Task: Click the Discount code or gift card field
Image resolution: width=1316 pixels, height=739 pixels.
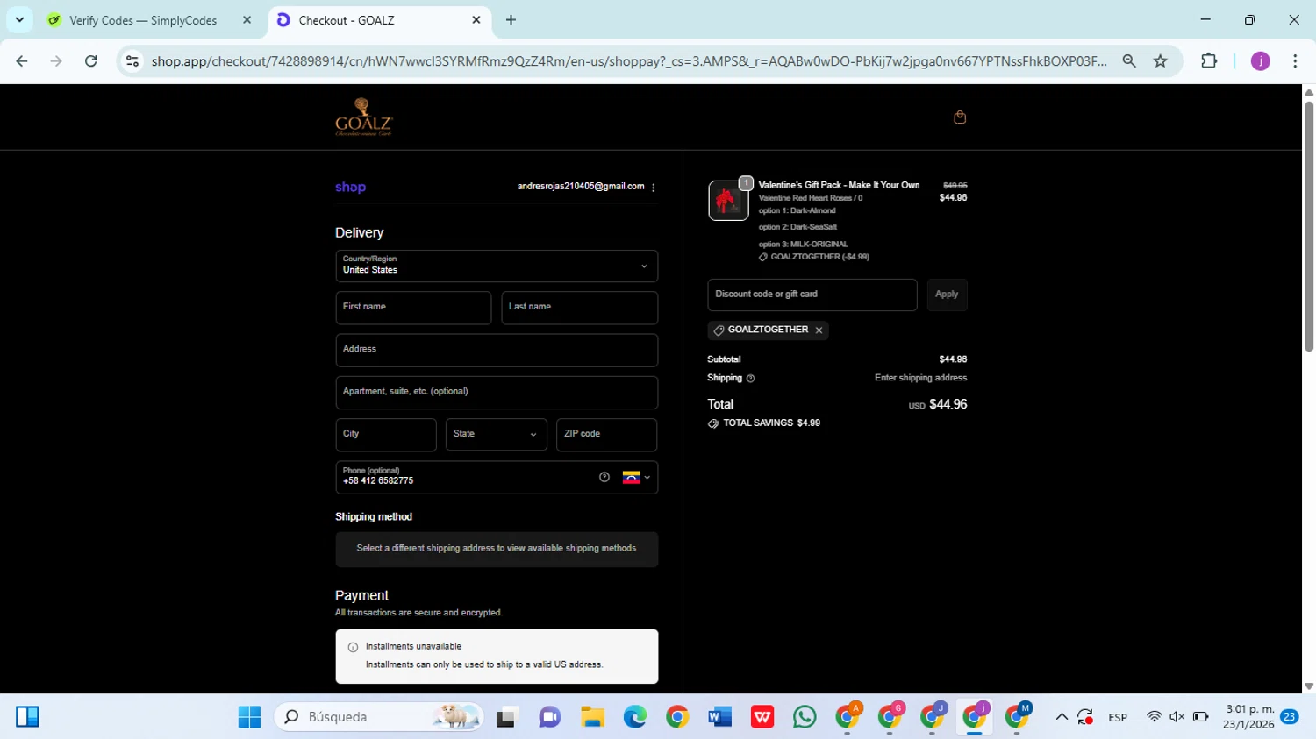Action: pyautogui.click(x=812, y=295)
